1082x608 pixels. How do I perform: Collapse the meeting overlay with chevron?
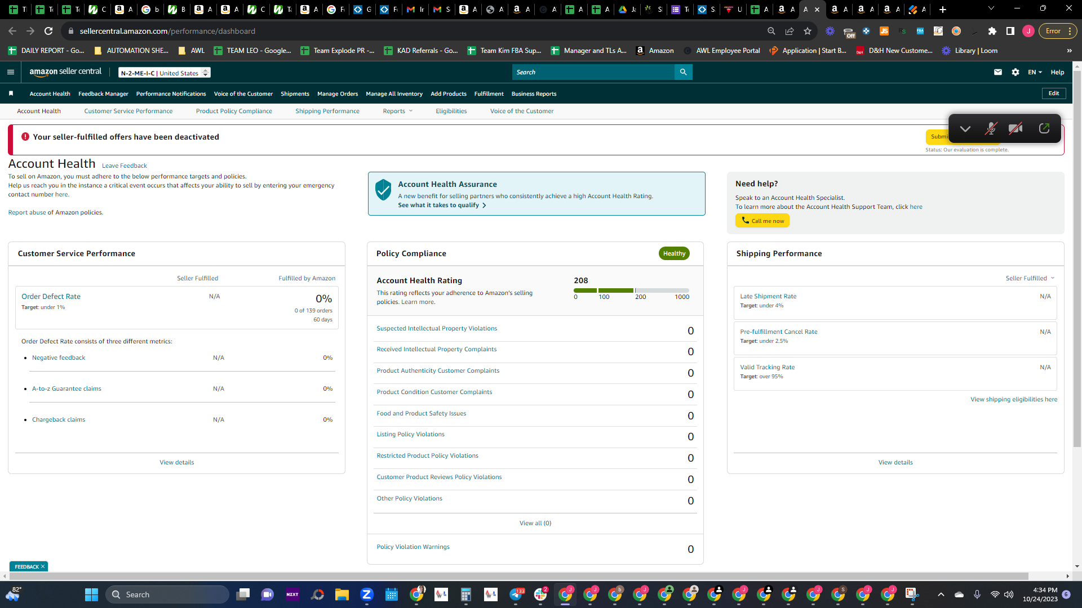click(x=965, y=129)
